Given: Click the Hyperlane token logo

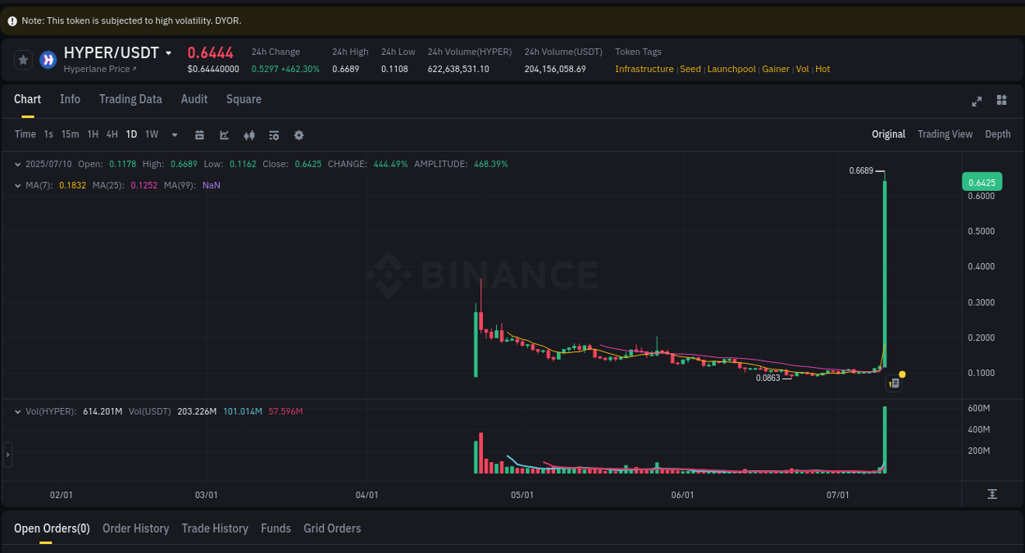Looking at the screenshot, I should point(47,59).
